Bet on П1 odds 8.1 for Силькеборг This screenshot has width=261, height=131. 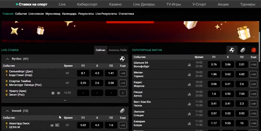83,73
